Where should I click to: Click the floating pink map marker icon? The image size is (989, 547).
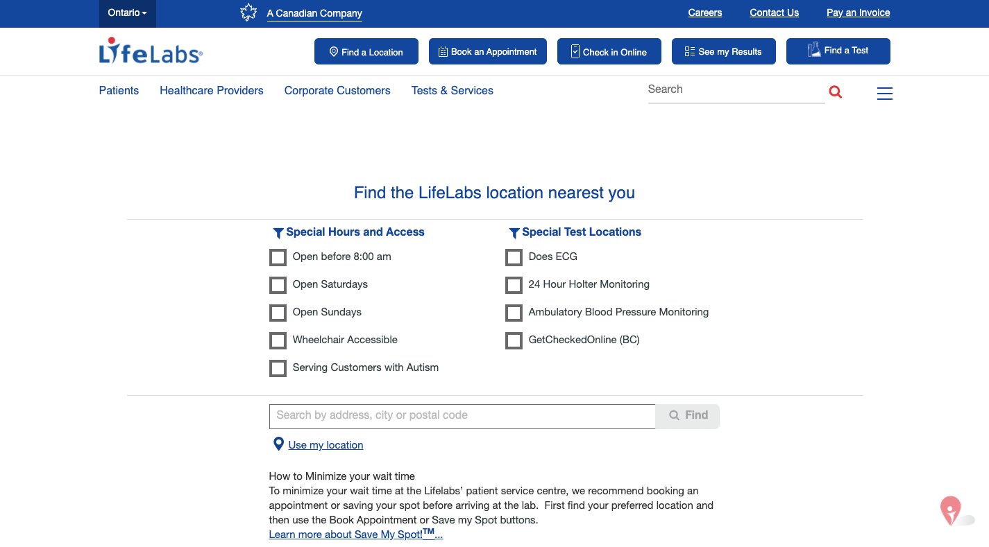[950, 510]
